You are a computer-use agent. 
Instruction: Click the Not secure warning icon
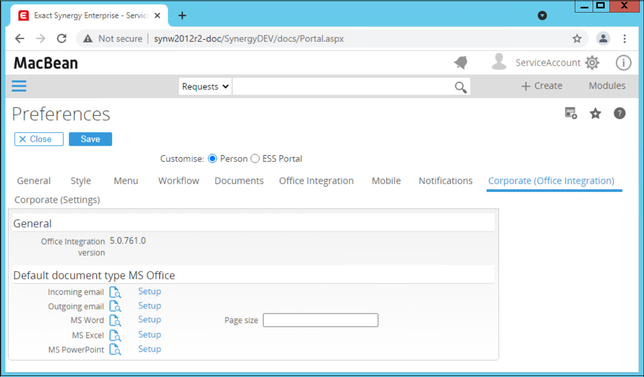pyautogui.click(x=88, y=39)
